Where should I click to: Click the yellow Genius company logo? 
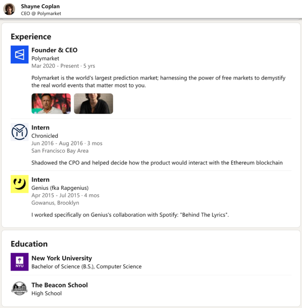pyautogui.click(x=19, y=184)
